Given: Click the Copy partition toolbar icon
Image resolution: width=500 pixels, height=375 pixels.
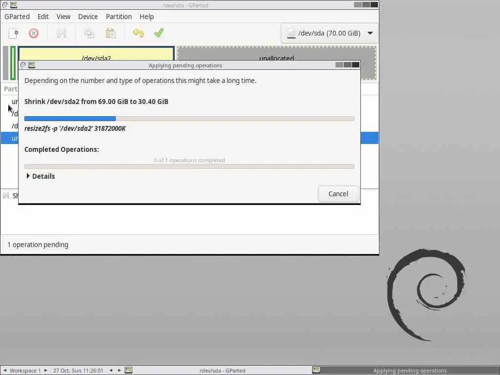Looking at the screenshot, I should pyautogui.click(x=89, y=33).
